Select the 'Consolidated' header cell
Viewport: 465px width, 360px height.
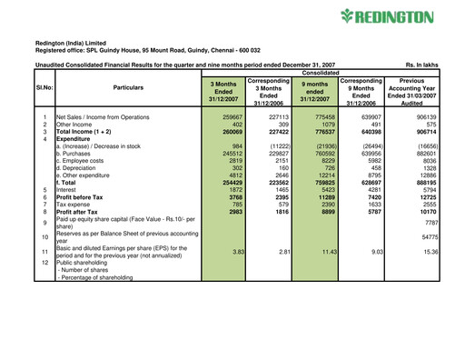(321, 73)
